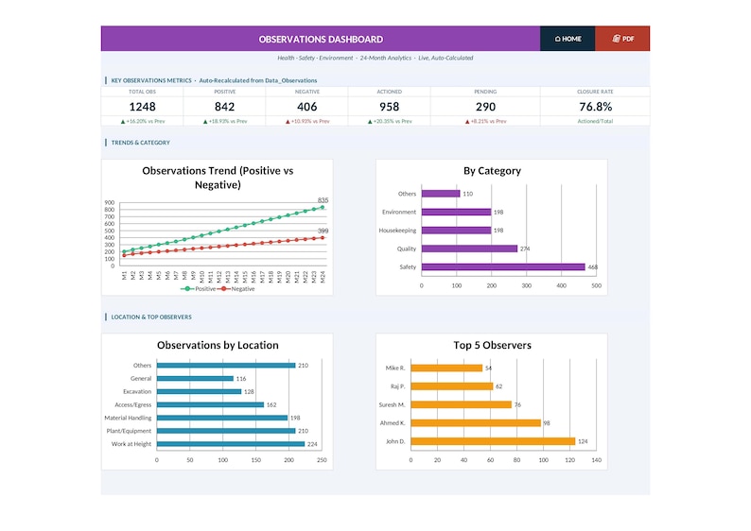Click the Access/Egress location bar
Image resolution: width=751 pixels, height=531 pixels.
click(x=210, y=404)
